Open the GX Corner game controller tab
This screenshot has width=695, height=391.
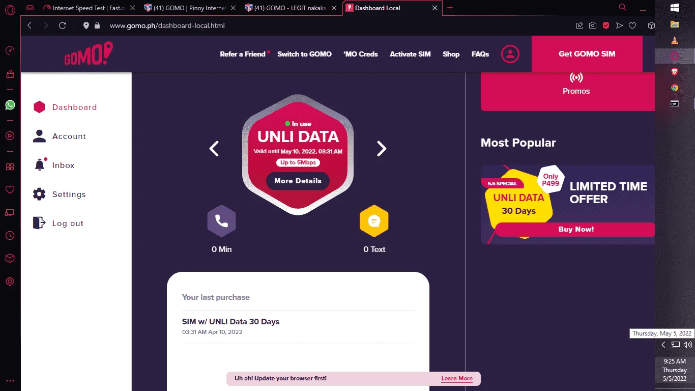click(x=30, y=8)
